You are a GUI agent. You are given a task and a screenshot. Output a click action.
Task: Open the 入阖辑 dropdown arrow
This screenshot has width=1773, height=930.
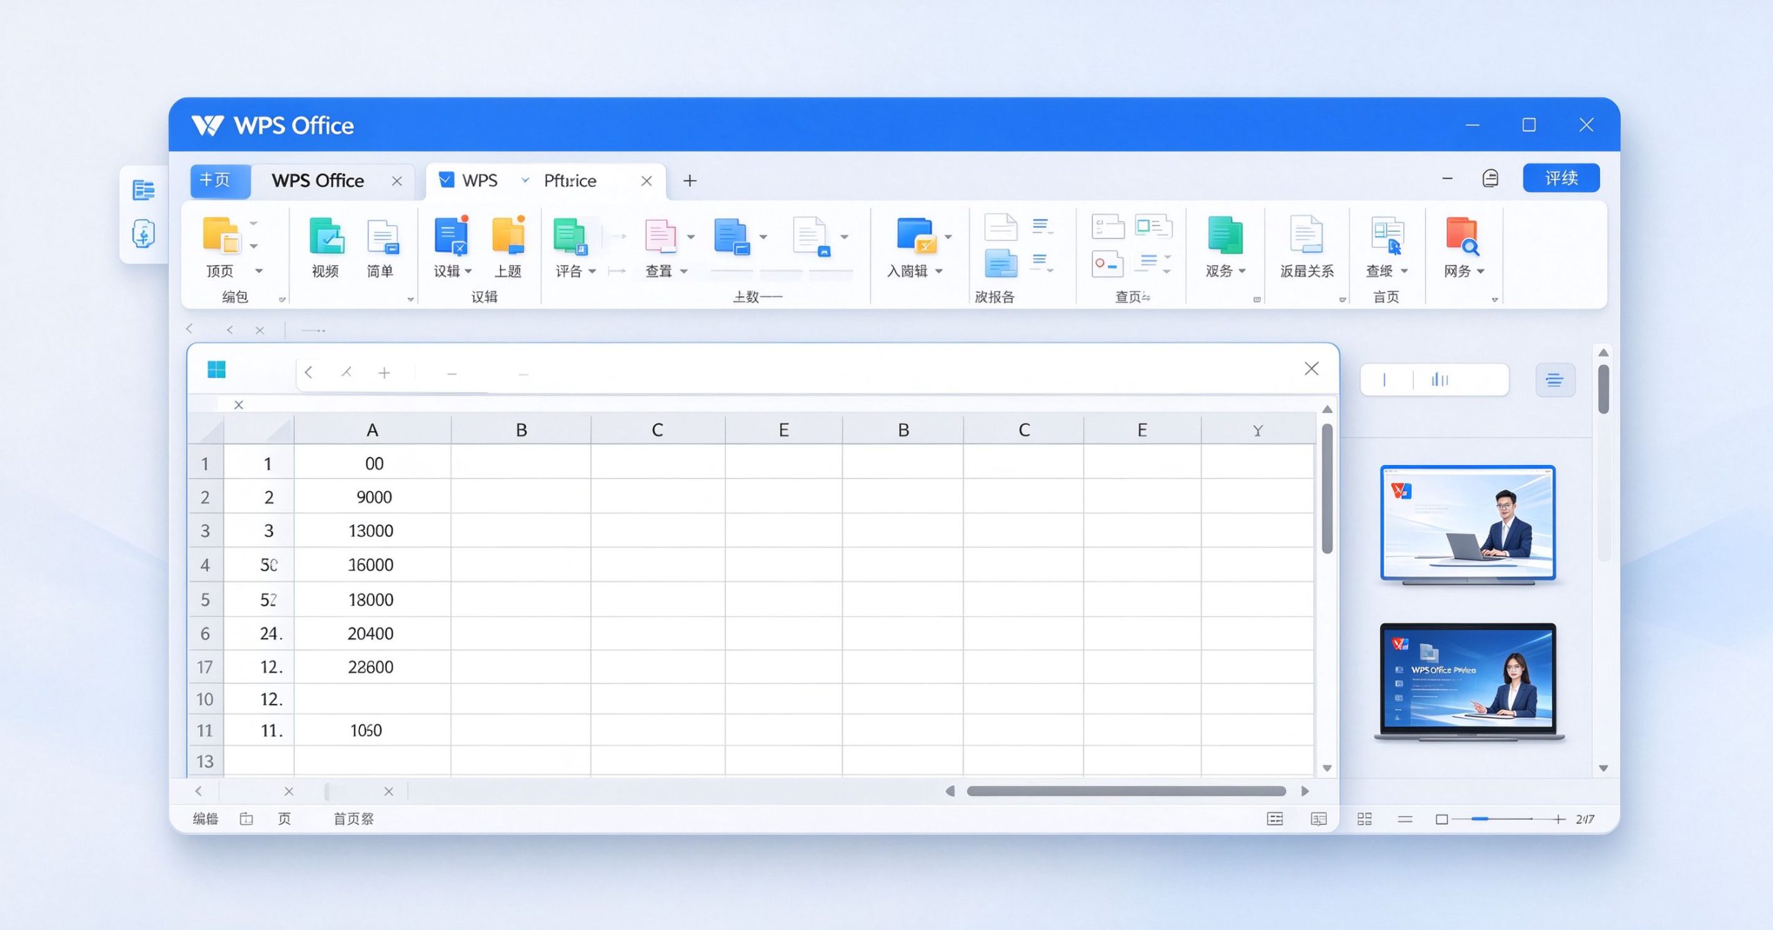point(939,271)
